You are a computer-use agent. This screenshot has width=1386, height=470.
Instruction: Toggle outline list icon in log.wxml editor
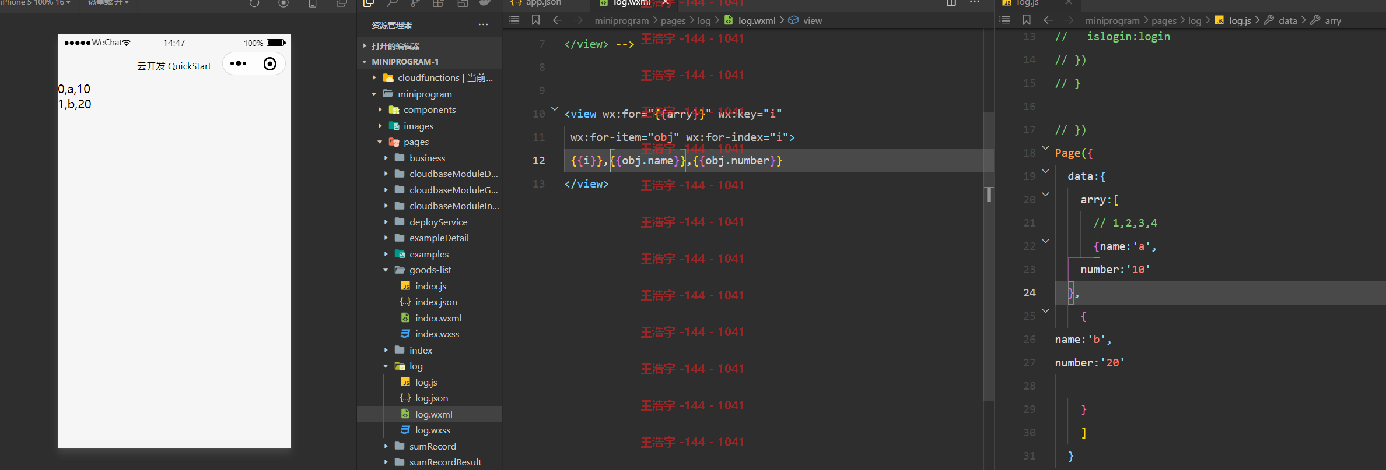(514, 20)
